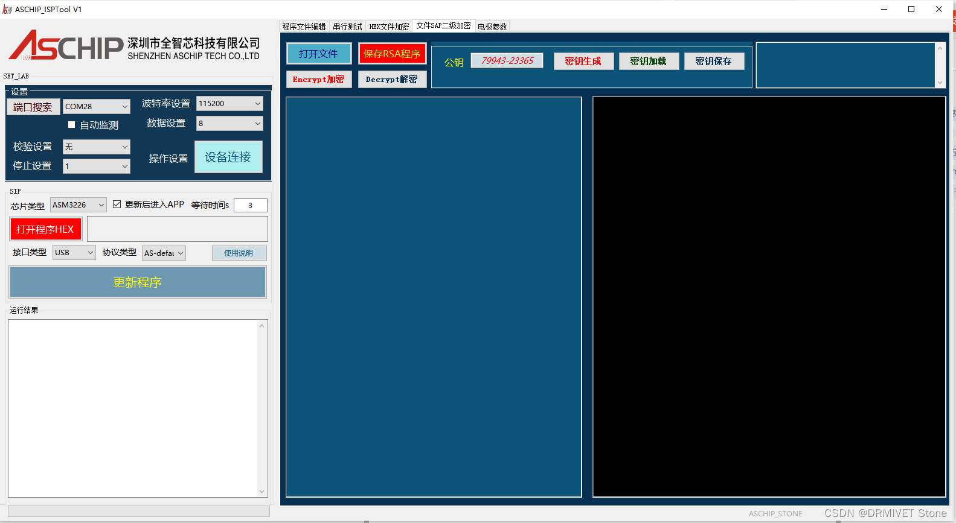This screenshot has height=523, width=956.
Task: Minimize the ASCHIP_ISPTool window
Action: (884, 9)
